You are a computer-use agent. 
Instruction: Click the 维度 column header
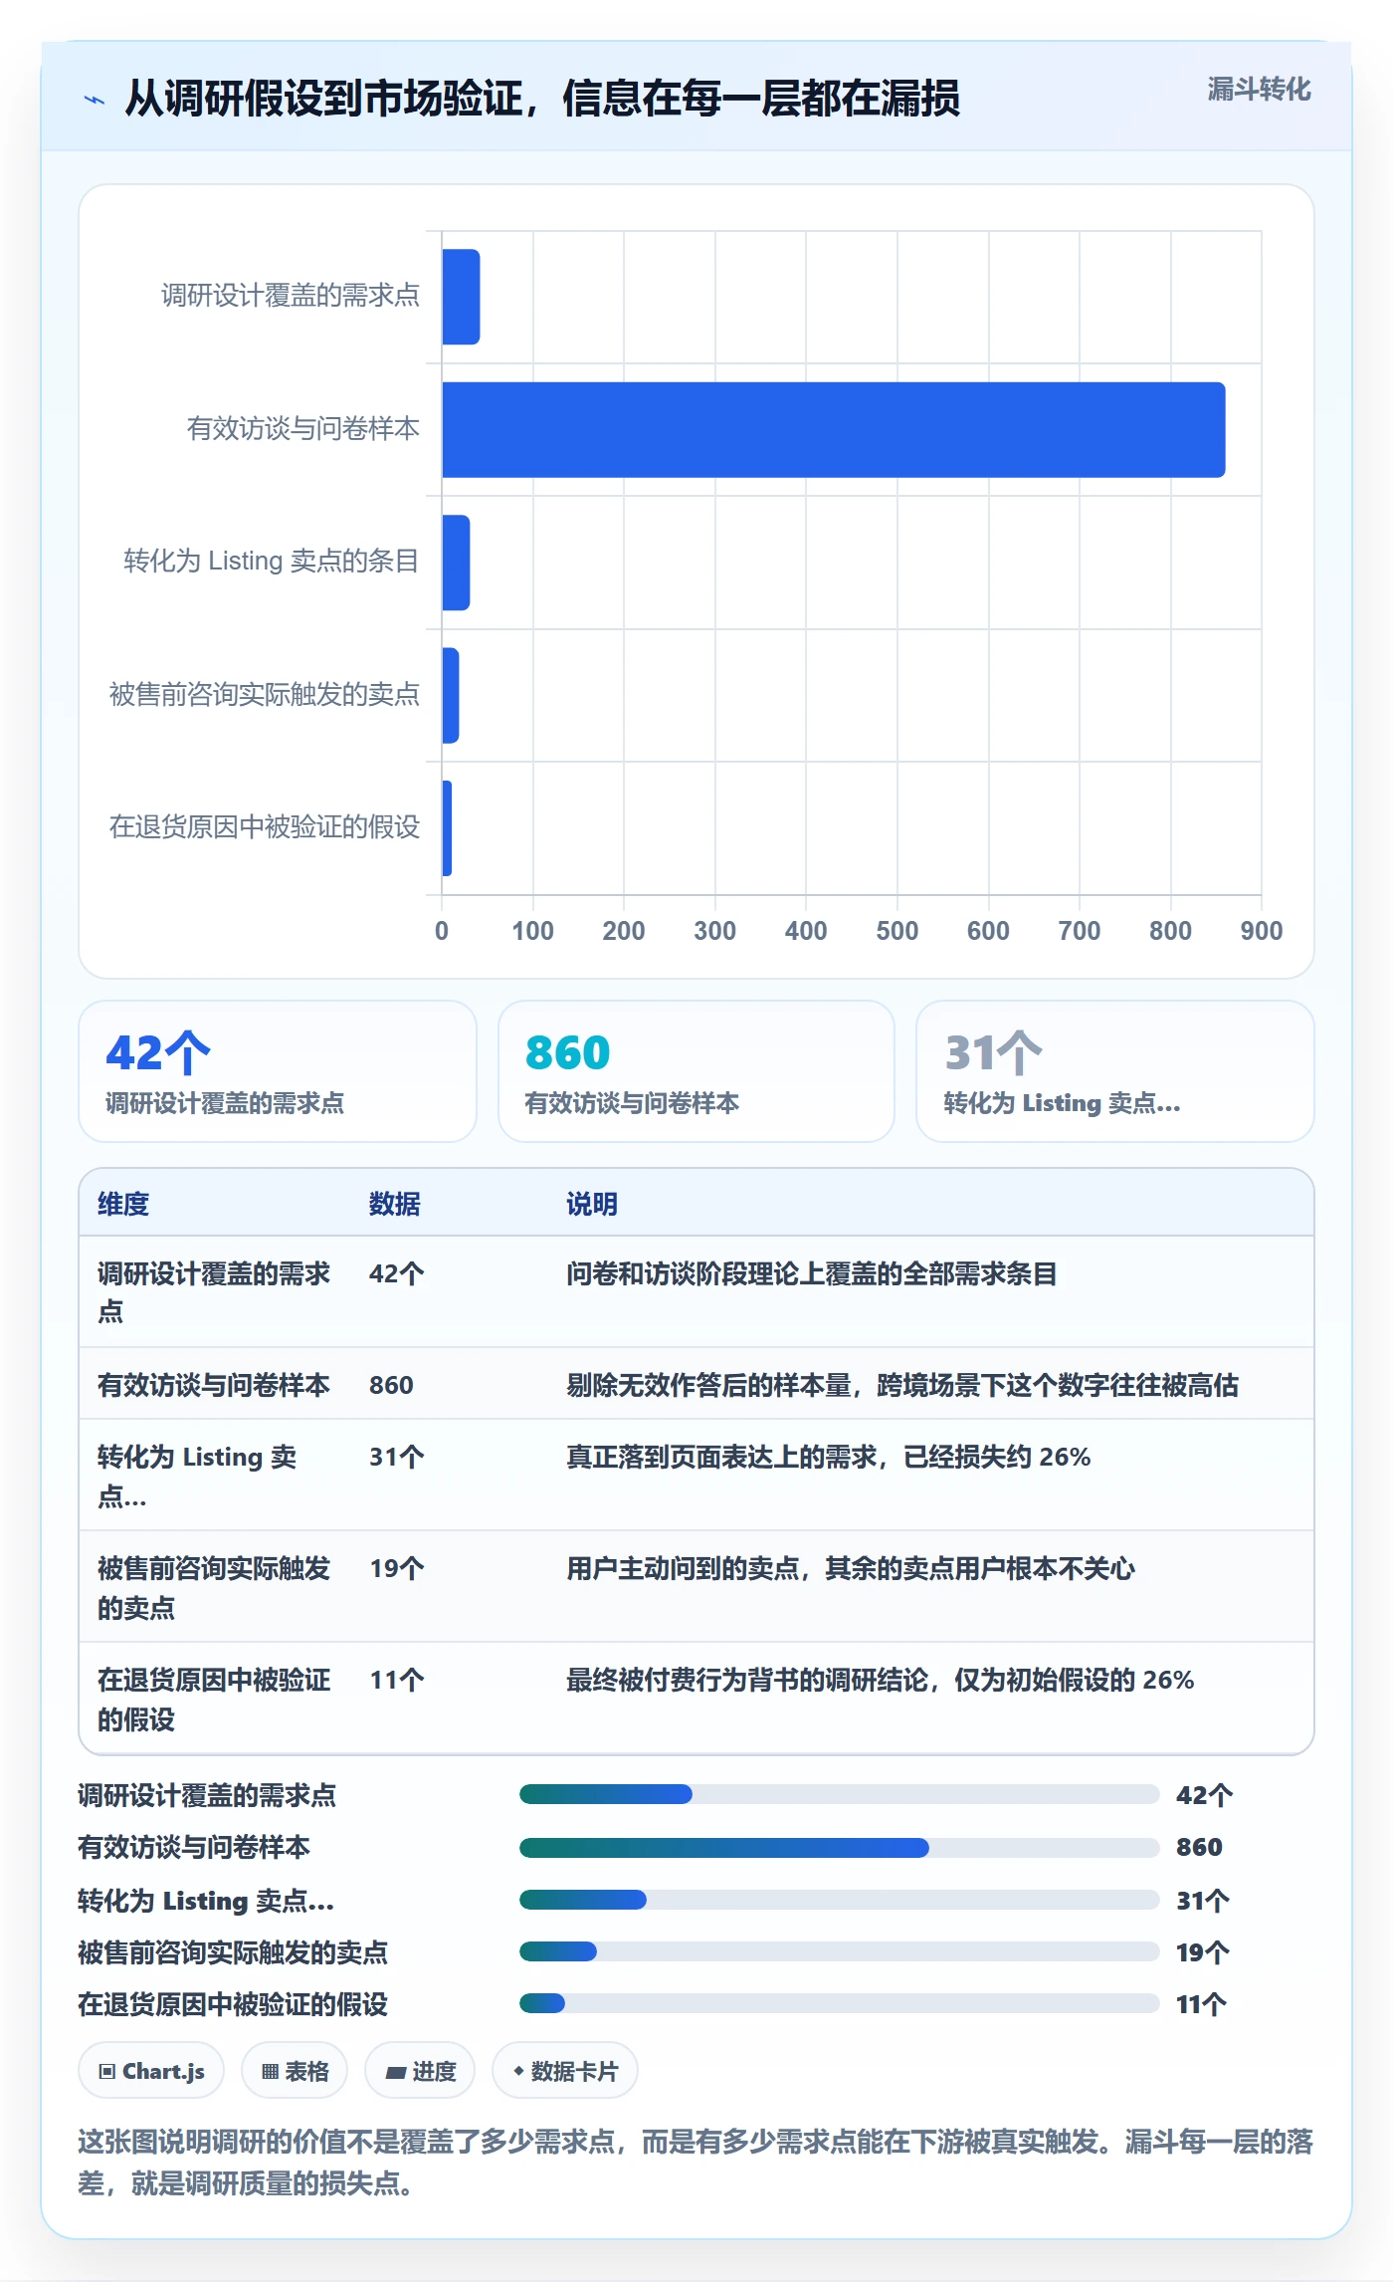tap(123, 1204)
